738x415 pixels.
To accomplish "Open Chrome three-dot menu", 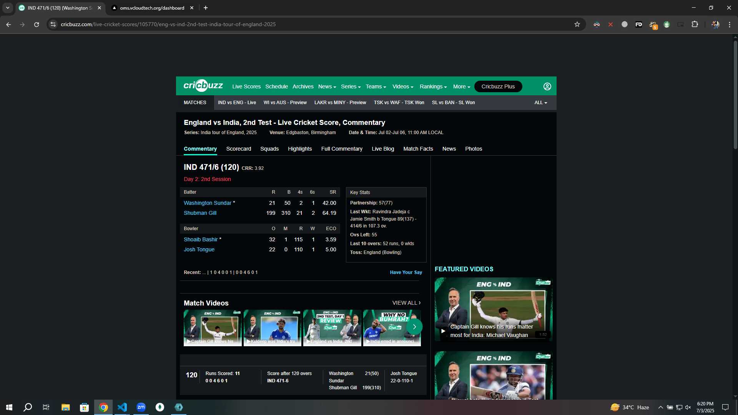I will coord(729,24).
